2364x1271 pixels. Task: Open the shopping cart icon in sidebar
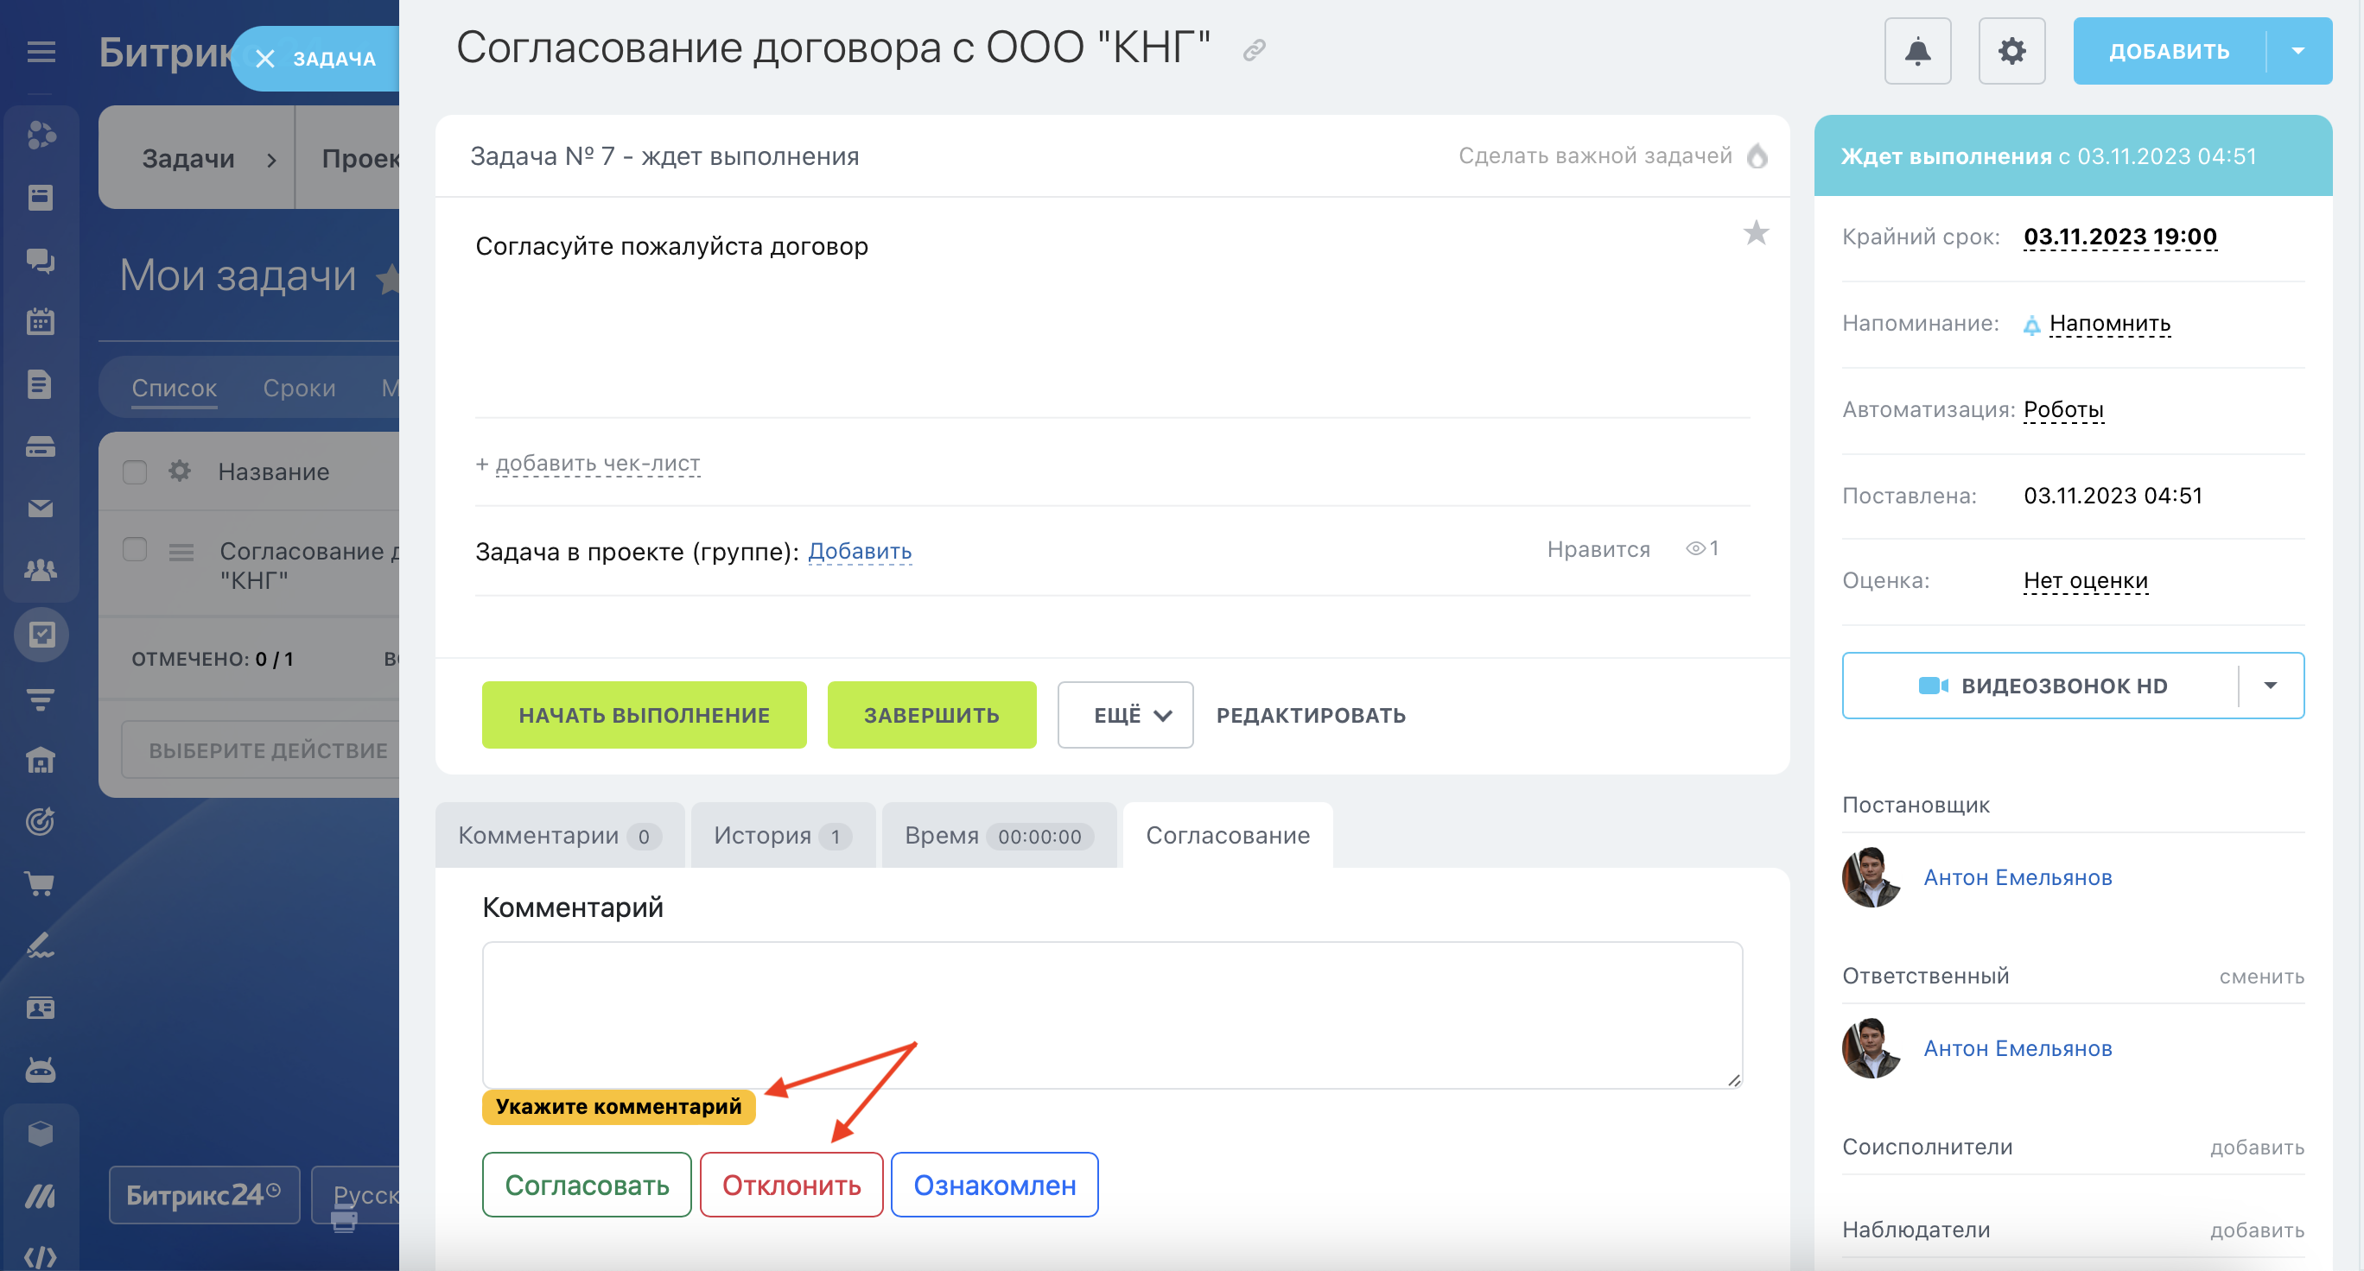coord(41,883)
